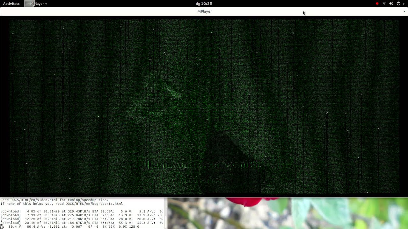This screenshot has height=229, width=408.
Task: Close the MPlayer window
Action: click(x=404, y=11)
